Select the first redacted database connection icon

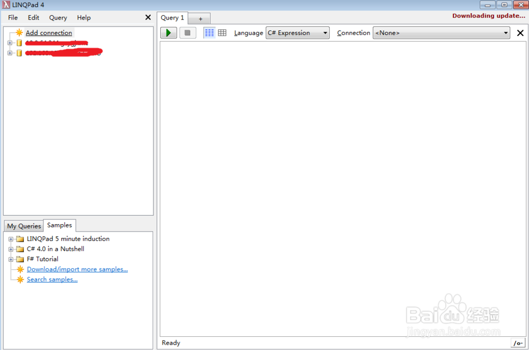point(19,43)
